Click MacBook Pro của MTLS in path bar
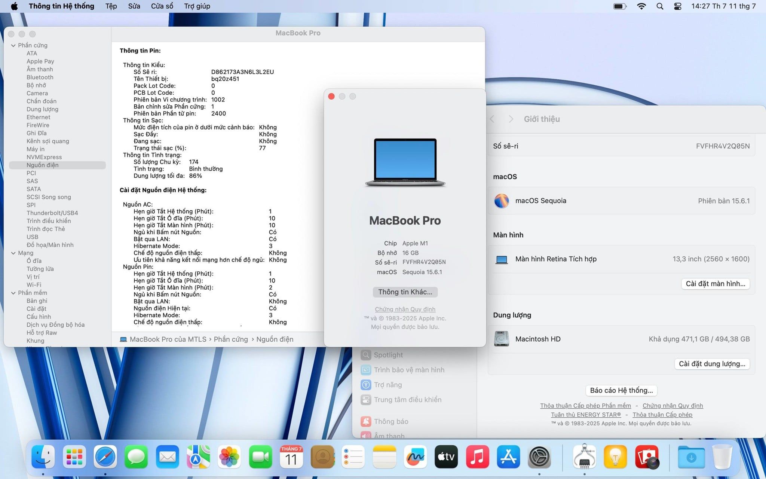The width and height of the screenshot is (766, 479). point(163,339)
